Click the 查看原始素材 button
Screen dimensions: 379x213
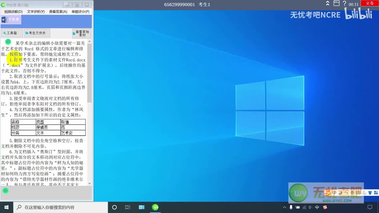pos(81,33)
